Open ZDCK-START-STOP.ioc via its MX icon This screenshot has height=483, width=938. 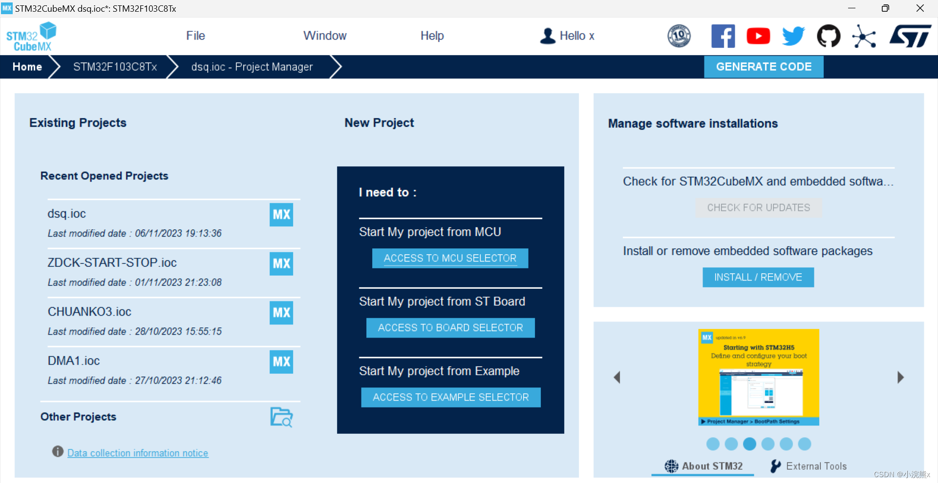[281, 264]
